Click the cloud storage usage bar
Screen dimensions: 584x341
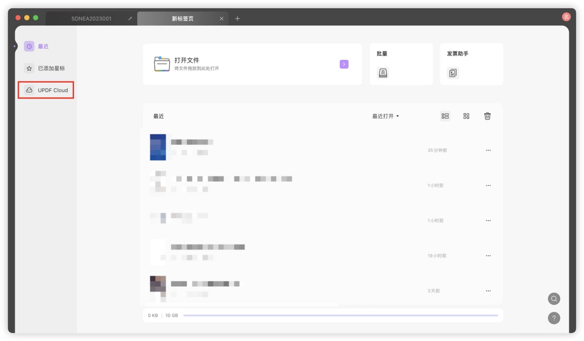(341, 315)
